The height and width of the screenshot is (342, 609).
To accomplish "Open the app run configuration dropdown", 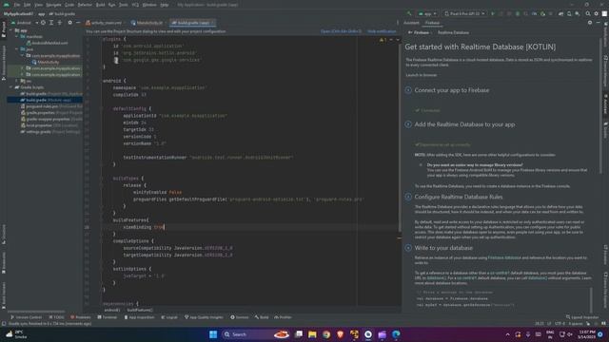I will click(427, 13).
